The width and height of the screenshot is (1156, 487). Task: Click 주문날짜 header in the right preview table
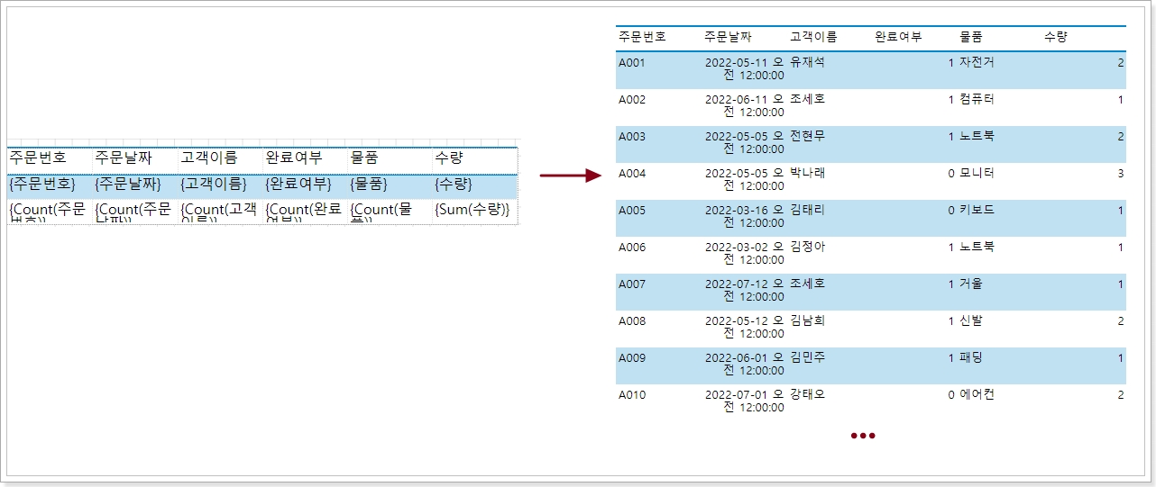coord(729,37)
